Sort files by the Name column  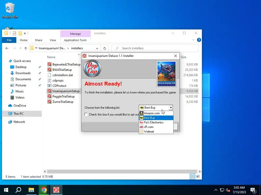pos(51,57)
